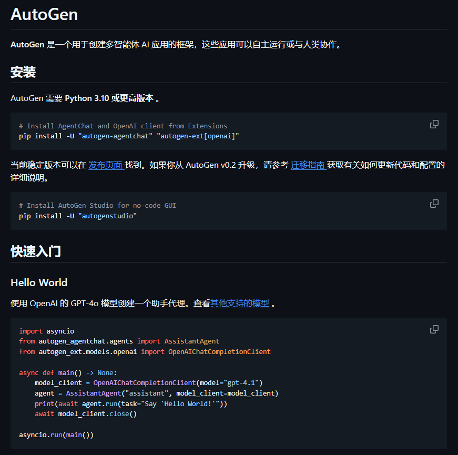The width and height of the screenshot is (458, 455).
Task: Open the 迁移指南 link
Action: (308, 165)
